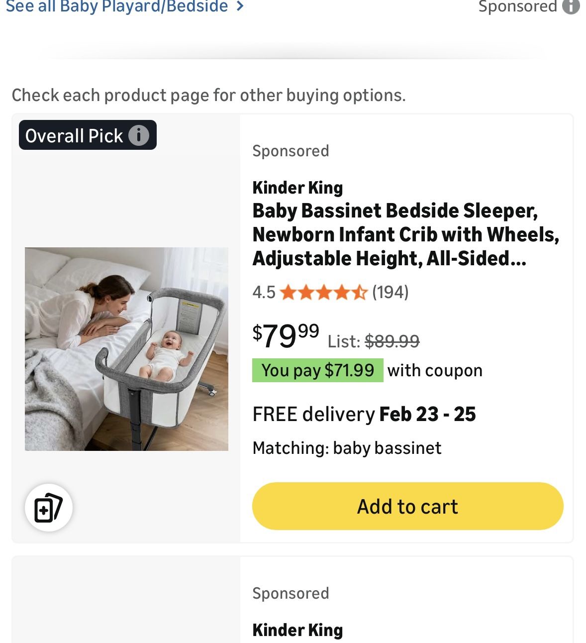The height and width of the screenshot is (643, 586).
Task: Click the second product's Sponsored label
Action: pyautogui.click(x=291, y=593)
